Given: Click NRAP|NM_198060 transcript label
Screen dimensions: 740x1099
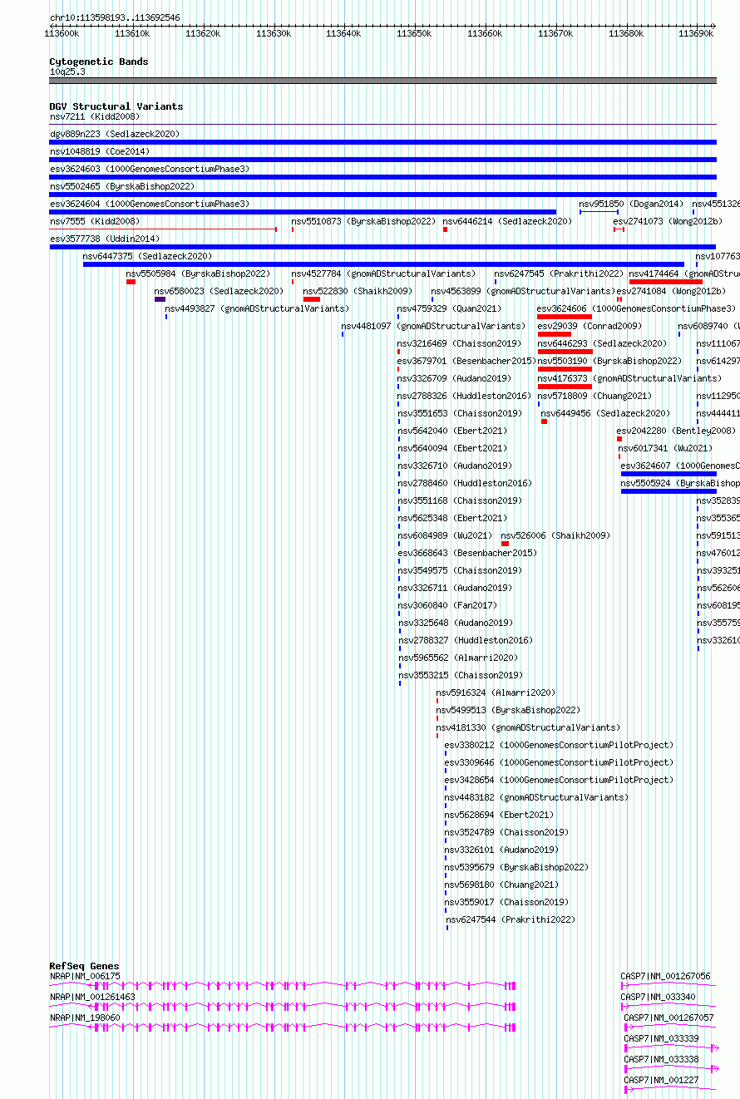Looking at the screenshot, I should point(85,1018).
